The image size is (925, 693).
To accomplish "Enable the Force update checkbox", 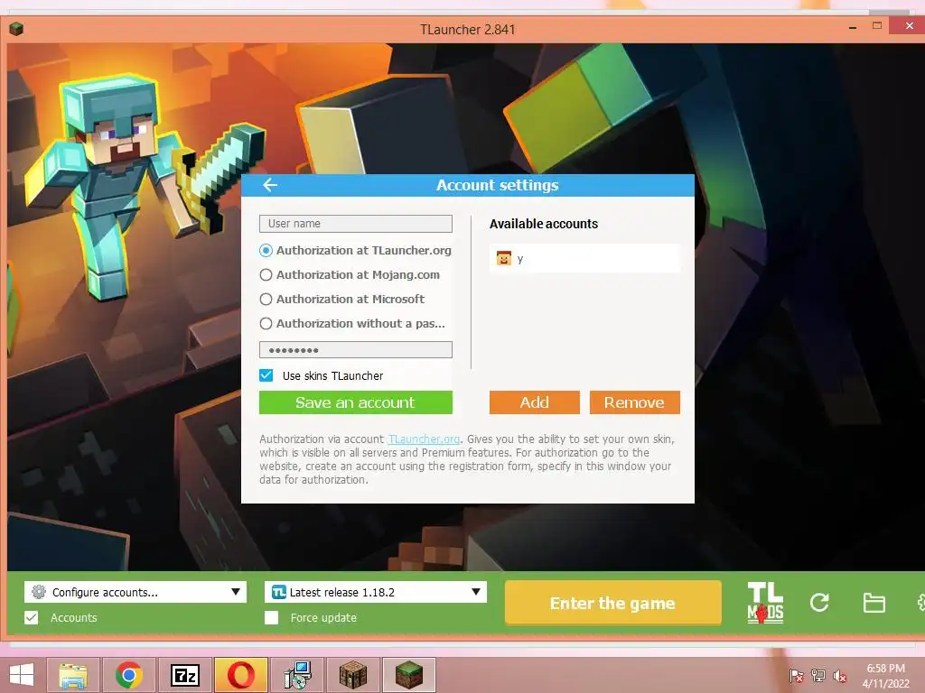I will click(x=271, y=617).
